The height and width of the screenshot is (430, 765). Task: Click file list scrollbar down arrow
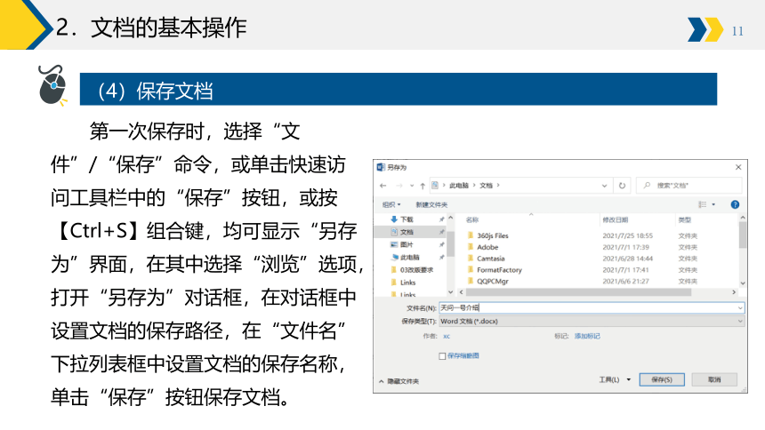coord(743,283)
